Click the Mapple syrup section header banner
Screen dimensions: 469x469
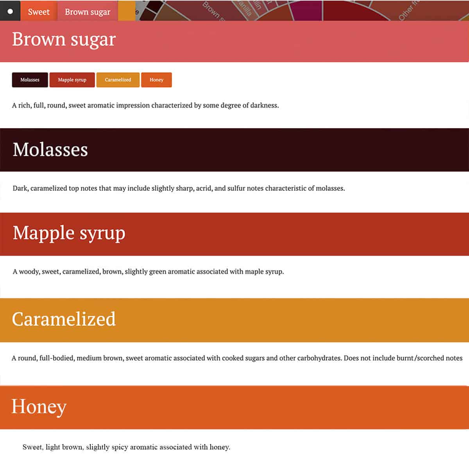click(x=234, y=234)
